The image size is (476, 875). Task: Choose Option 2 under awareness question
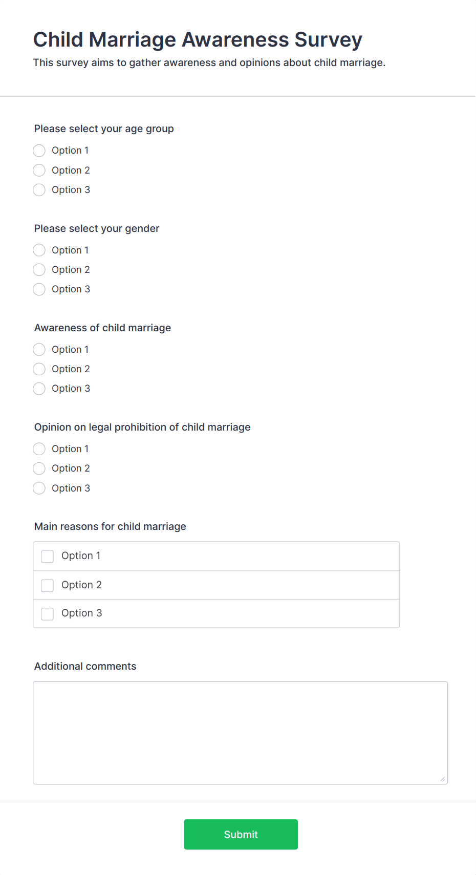[x=39, y=369]
